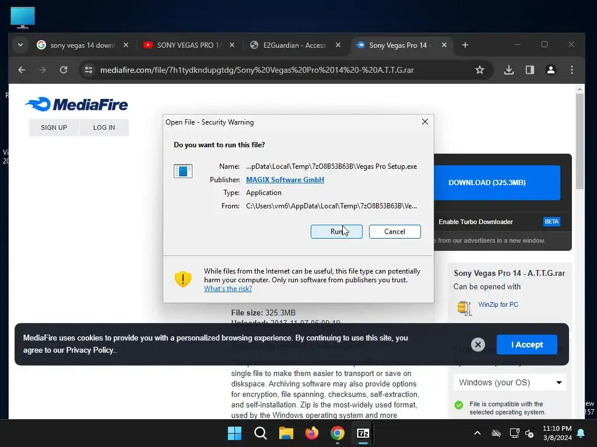
Task: Open a new browser tab
Action: click(465, 45)
